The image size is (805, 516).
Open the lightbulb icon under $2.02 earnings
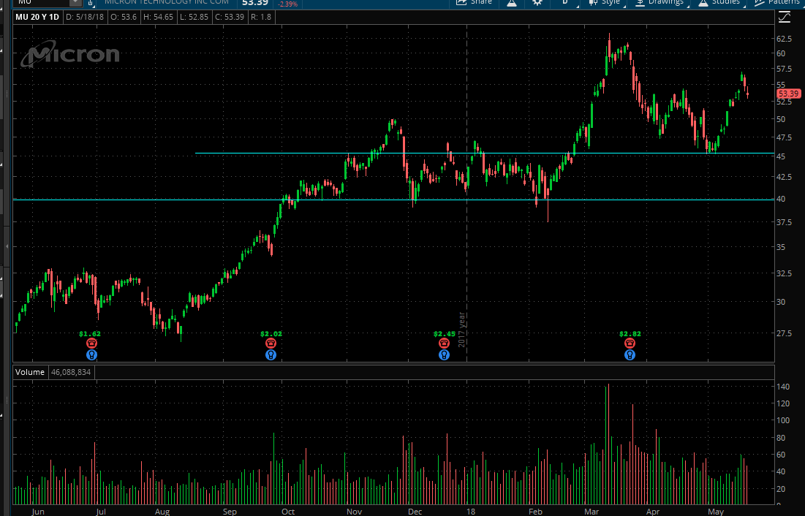[x=271, y=354]
